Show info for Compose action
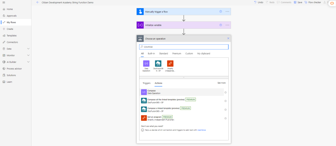Screen dimensions: 336x146 225,92
